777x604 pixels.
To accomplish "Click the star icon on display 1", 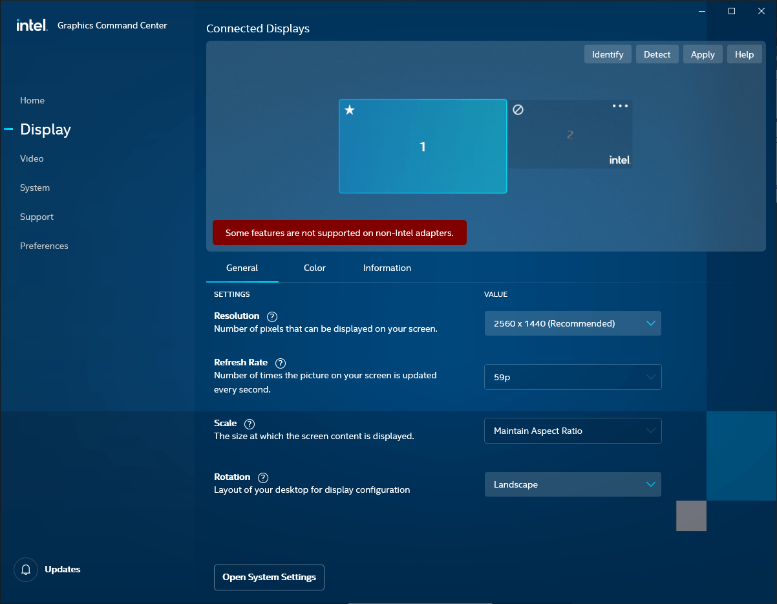I will [x=350, y=110].
